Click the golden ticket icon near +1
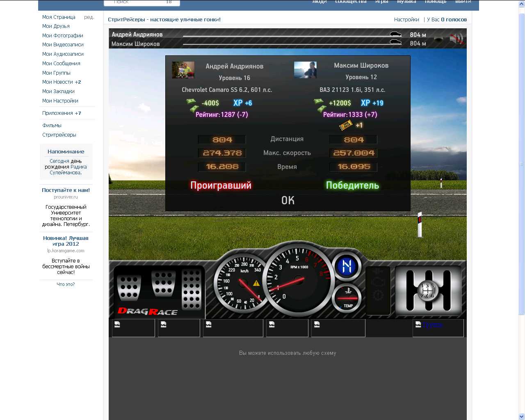Screen dimensions: 525x420 (346, 125)
